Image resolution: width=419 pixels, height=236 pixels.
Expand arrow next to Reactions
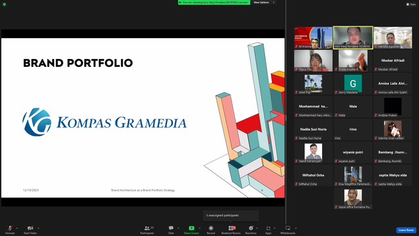coord(257,228)
